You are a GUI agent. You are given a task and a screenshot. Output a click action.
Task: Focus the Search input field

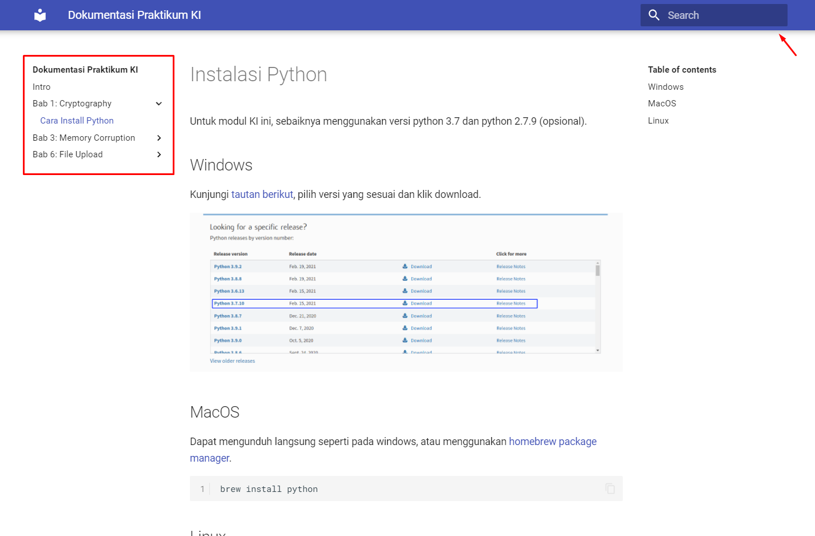click(714, 15)
